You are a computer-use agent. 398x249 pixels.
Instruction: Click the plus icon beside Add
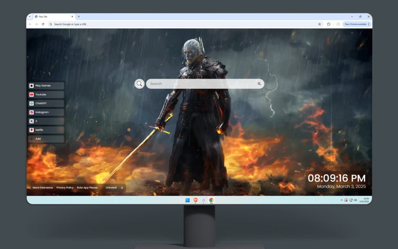(31, 139)
